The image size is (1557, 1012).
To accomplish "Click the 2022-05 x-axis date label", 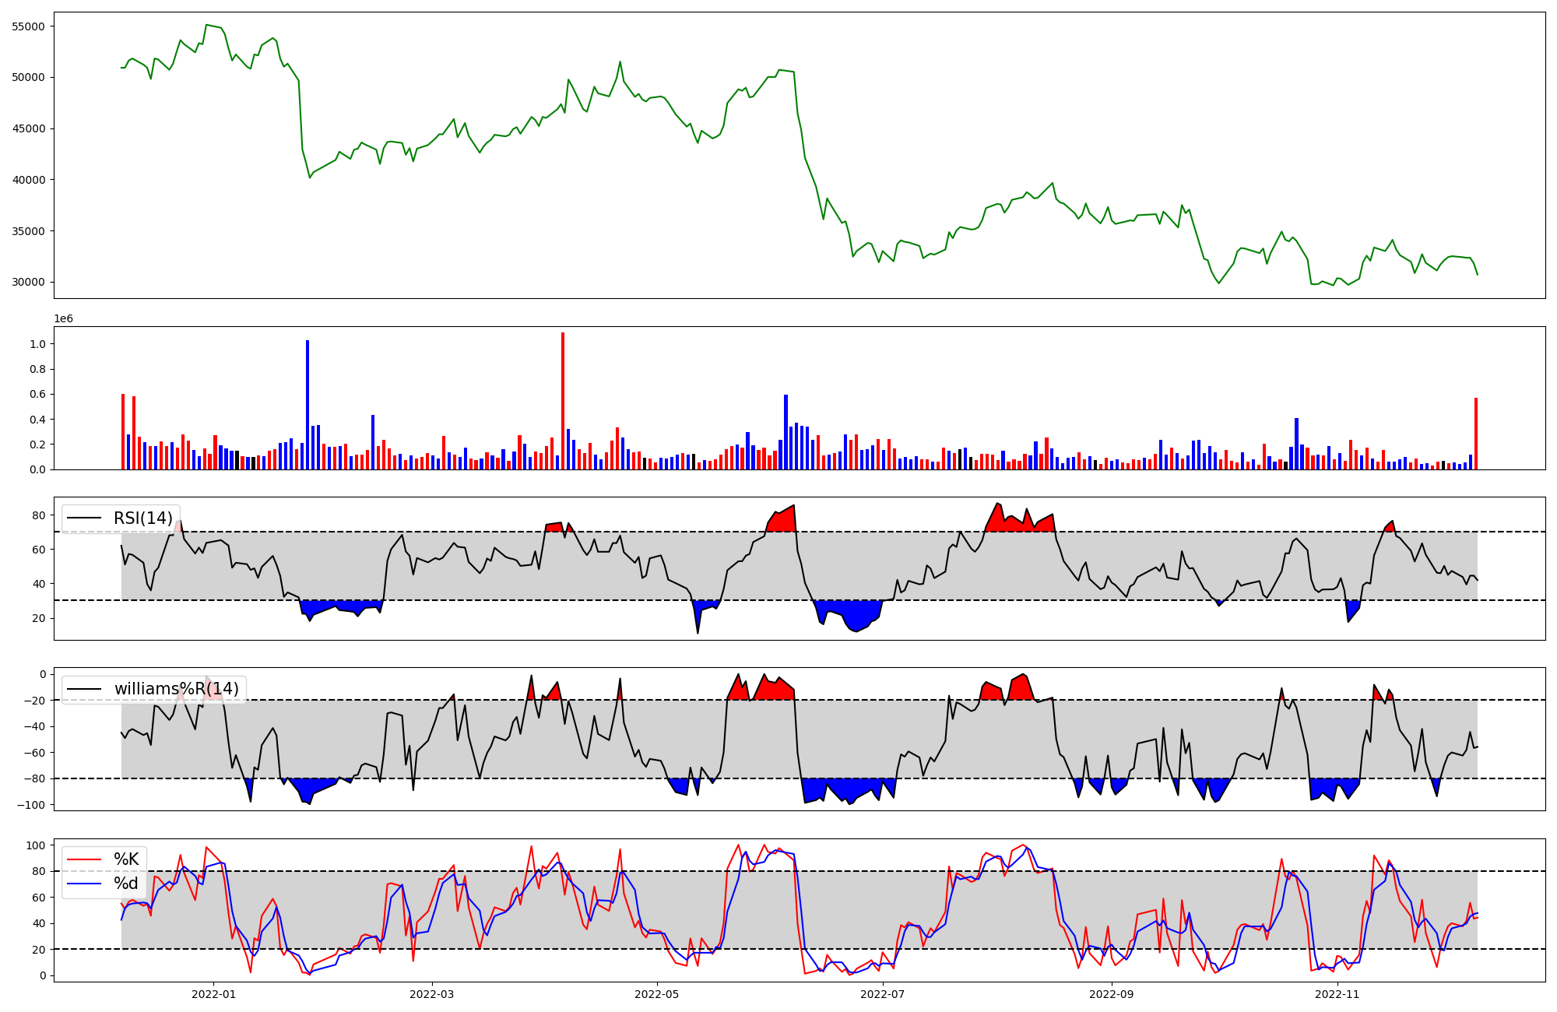I will coord(657,994).
